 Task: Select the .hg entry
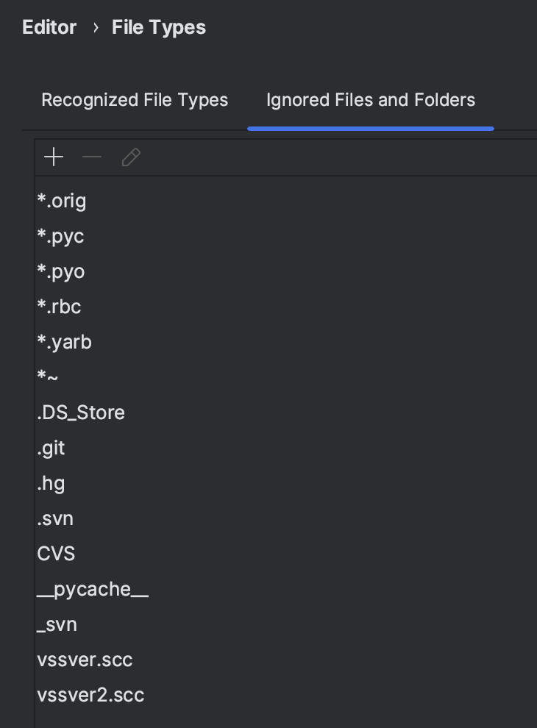click(x=50, y=483)
